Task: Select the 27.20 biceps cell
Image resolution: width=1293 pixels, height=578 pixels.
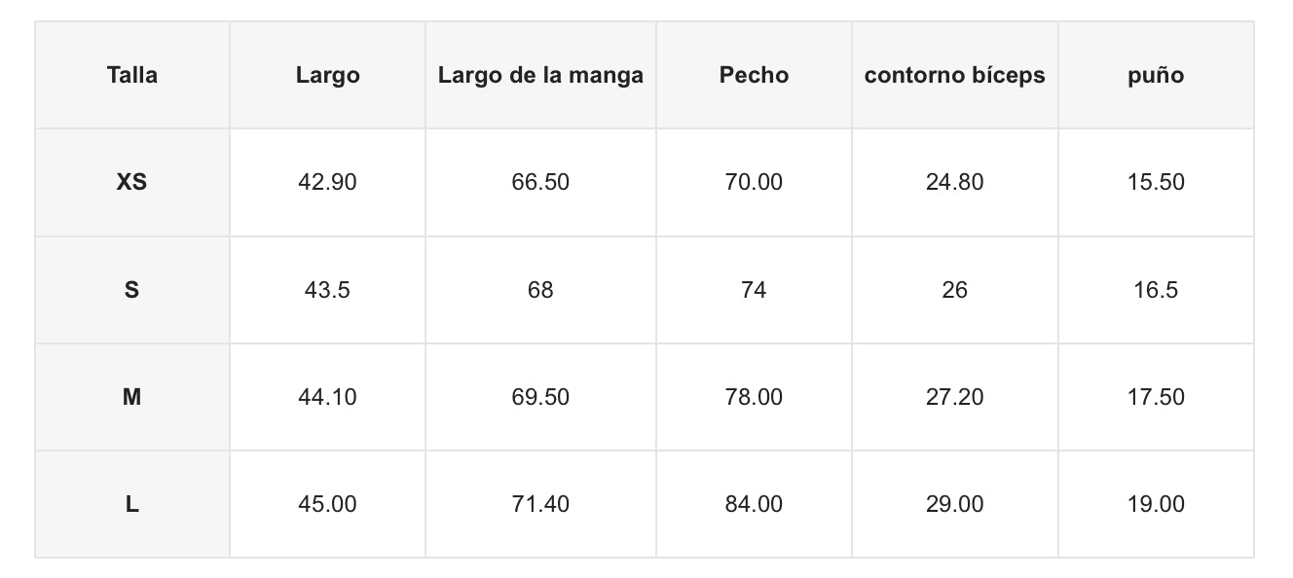Action: point(954,397)
